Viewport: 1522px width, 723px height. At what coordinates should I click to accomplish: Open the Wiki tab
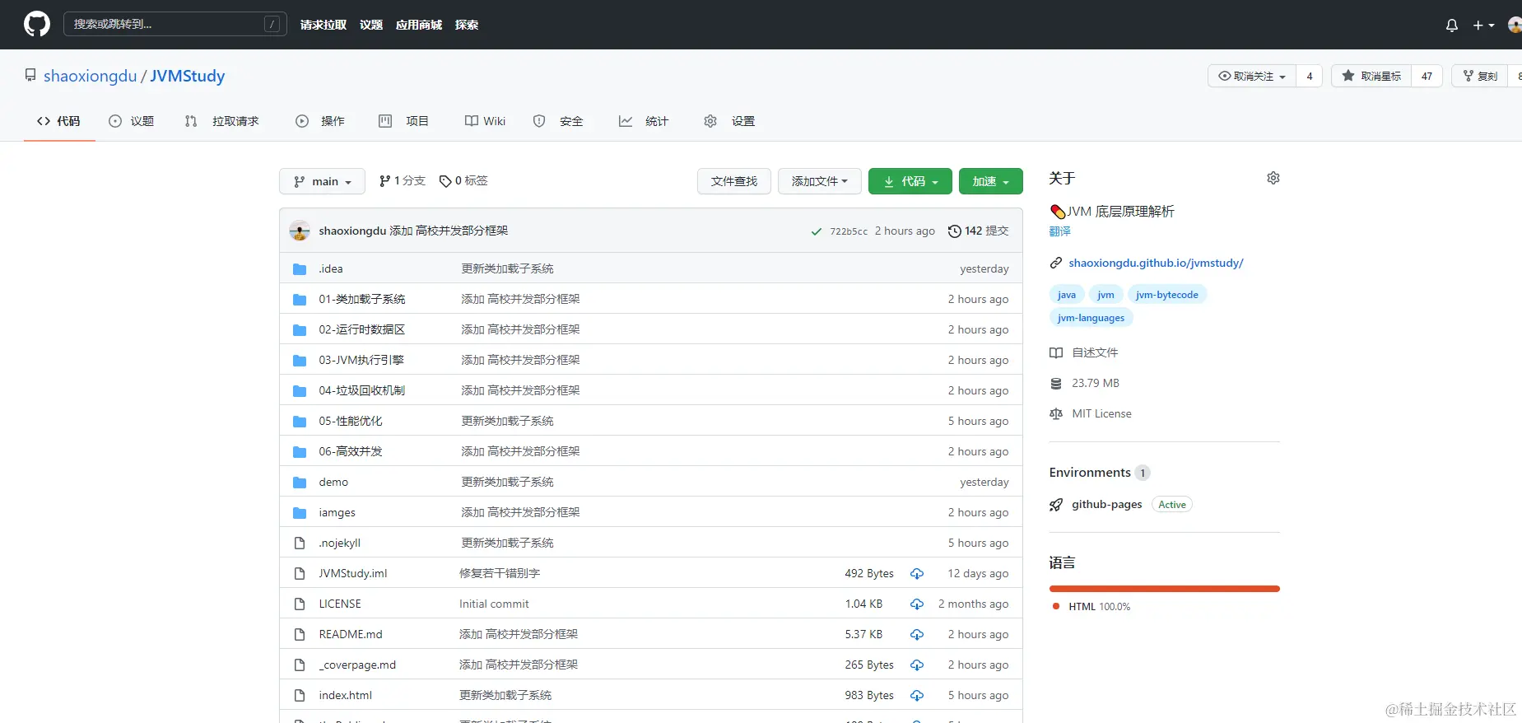tap(486, 121)
